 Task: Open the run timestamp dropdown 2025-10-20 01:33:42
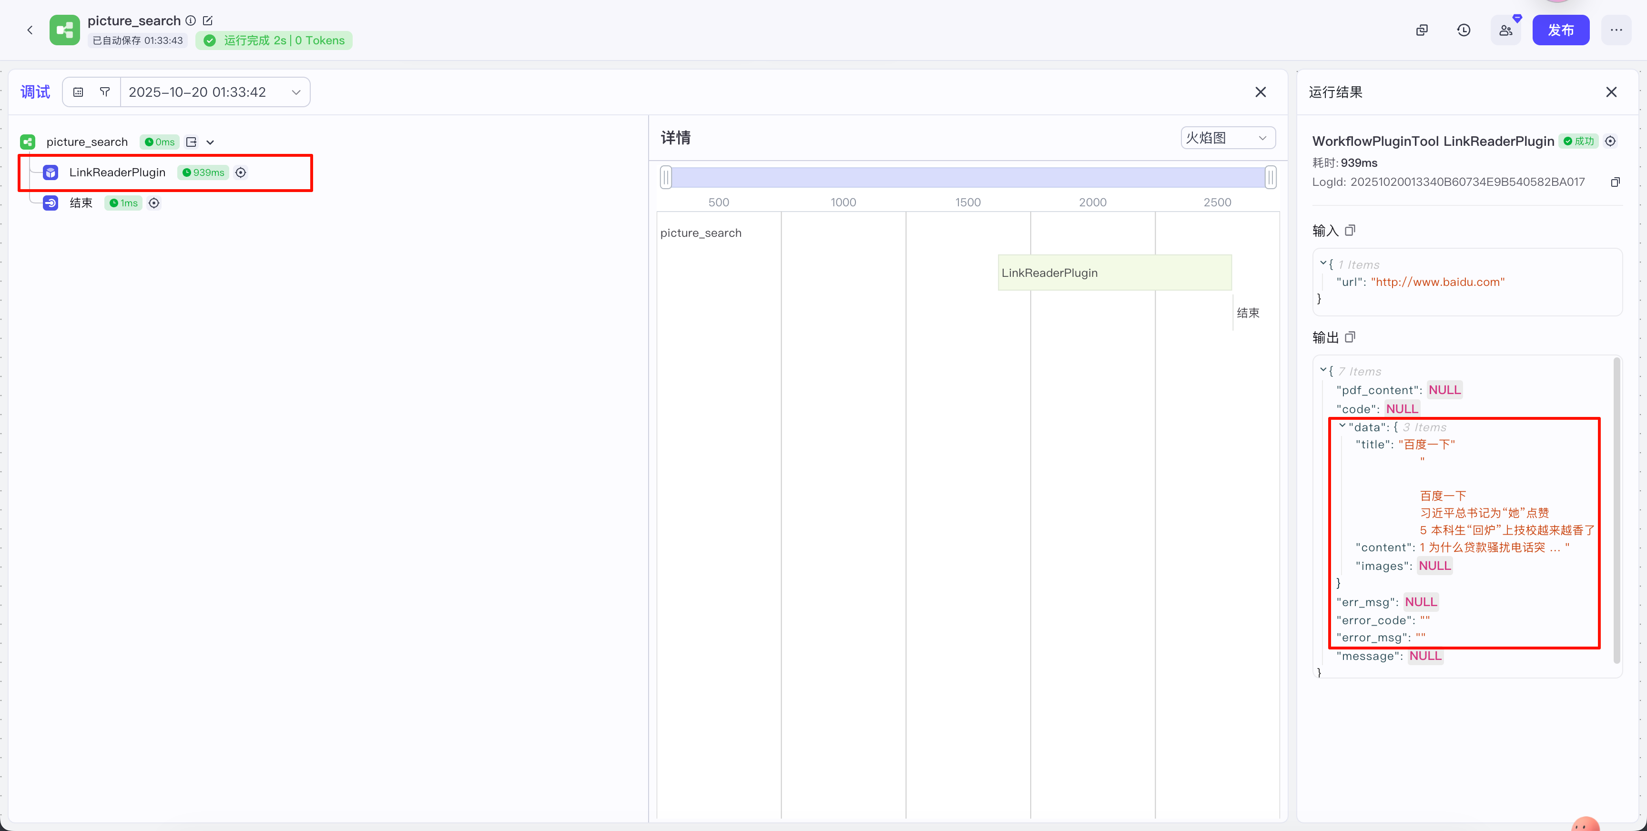click(x=214, y=92)
